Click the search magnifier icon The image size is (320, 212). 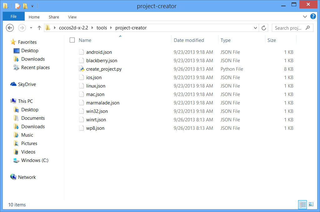[x=307, y=28]
